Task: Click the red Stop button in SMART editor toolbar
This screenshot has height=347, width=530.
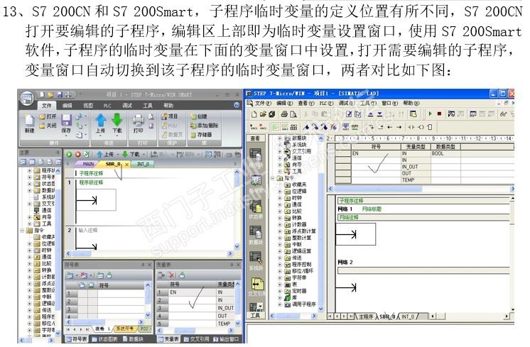Action: pyautogui.click(x=77, y=154)
